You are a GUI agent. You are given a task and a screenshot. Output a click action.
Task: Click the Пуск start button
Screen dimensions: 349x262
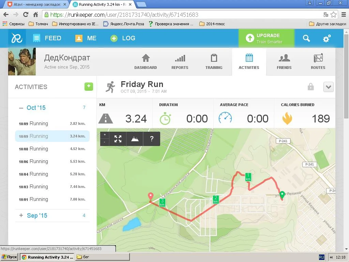9,257
